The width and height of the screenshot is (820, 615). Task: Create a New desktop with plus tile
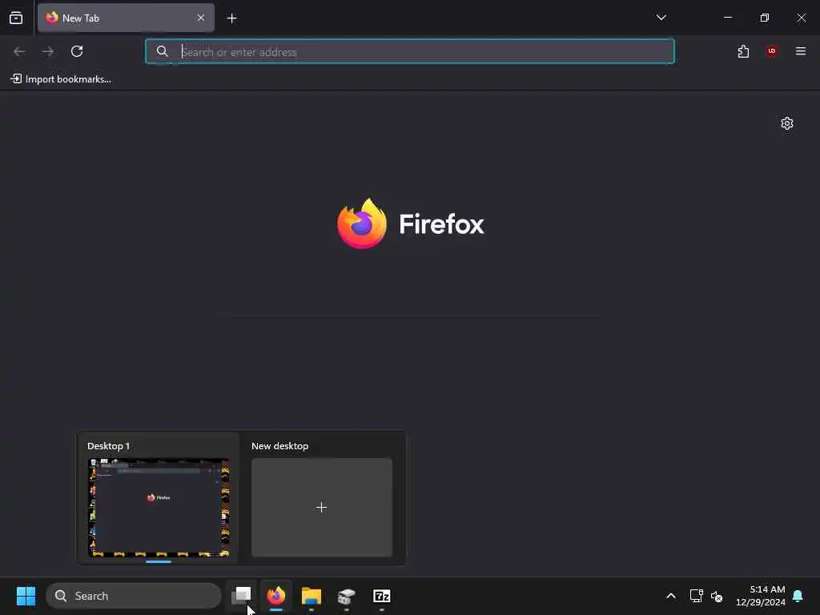click(322, 507)
